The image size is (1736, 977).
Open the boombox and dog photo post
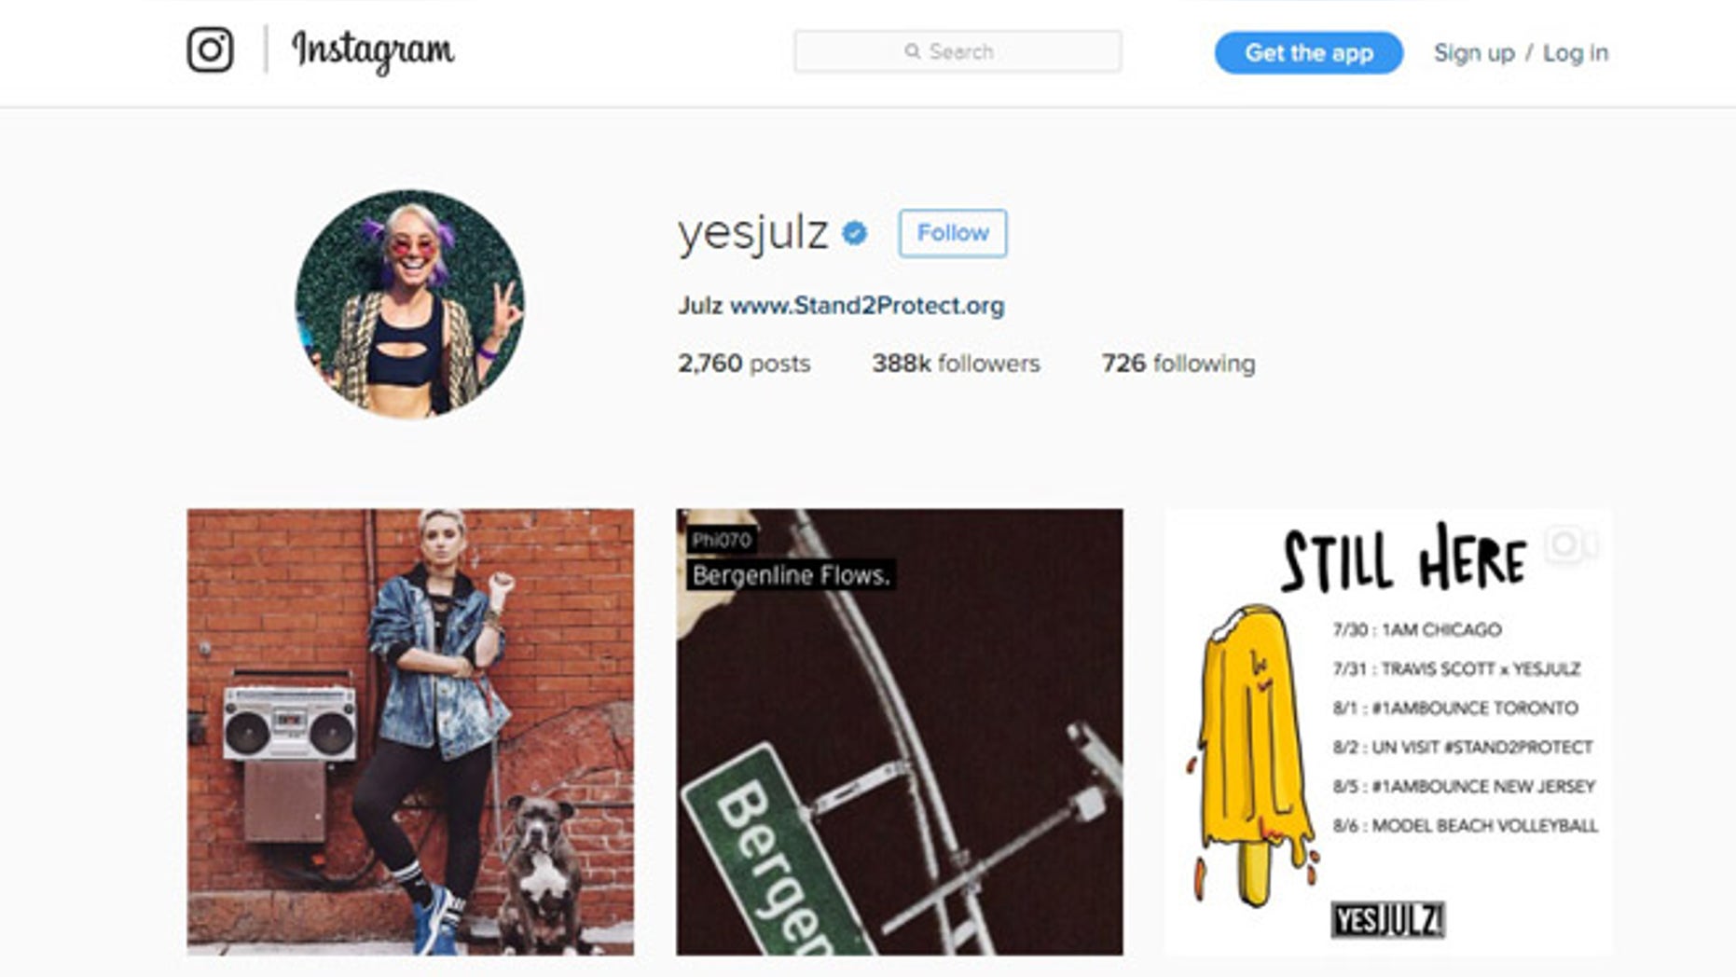pos(410,732)
